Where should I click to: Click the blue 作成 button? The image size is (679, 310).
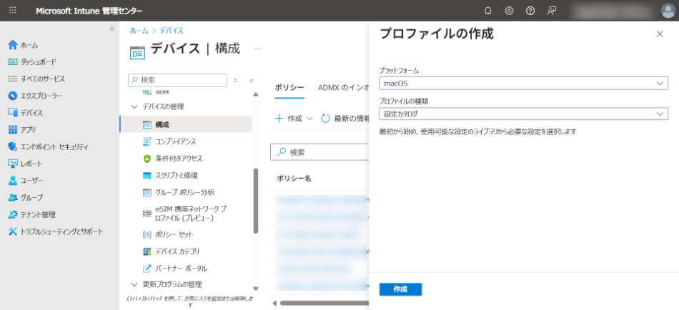400,289
